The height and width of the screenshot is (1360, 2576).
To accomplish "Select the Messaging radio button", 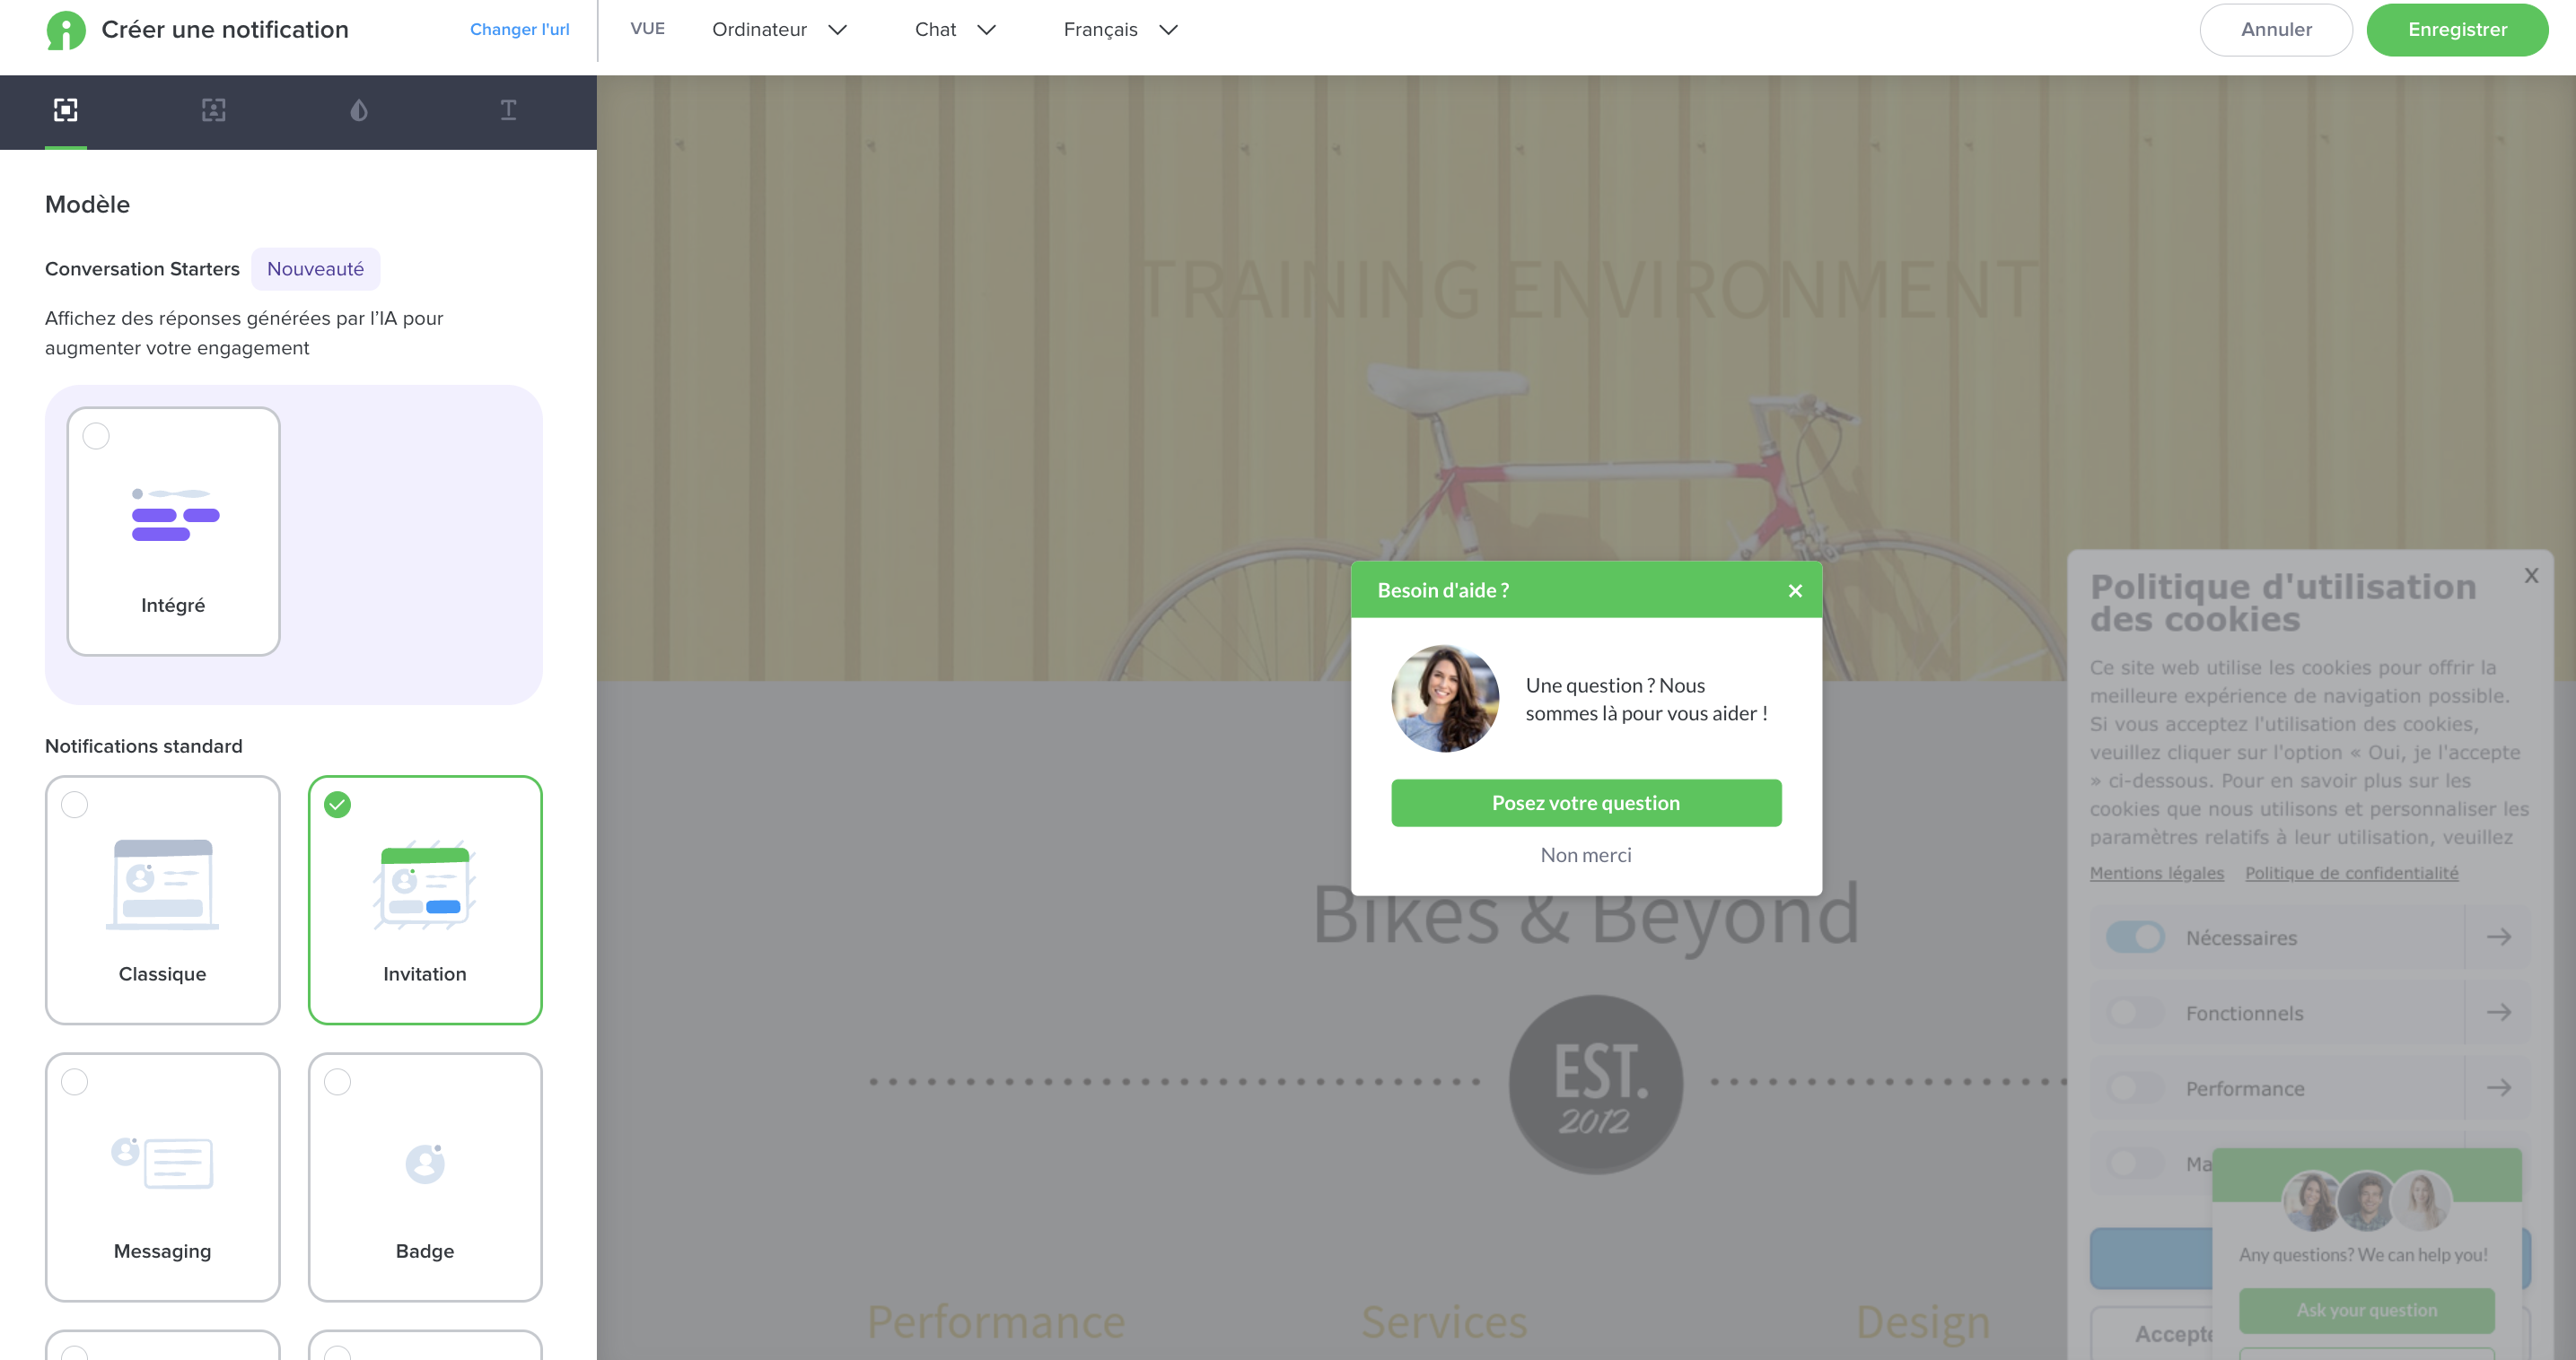I will tap(75, 1082).
